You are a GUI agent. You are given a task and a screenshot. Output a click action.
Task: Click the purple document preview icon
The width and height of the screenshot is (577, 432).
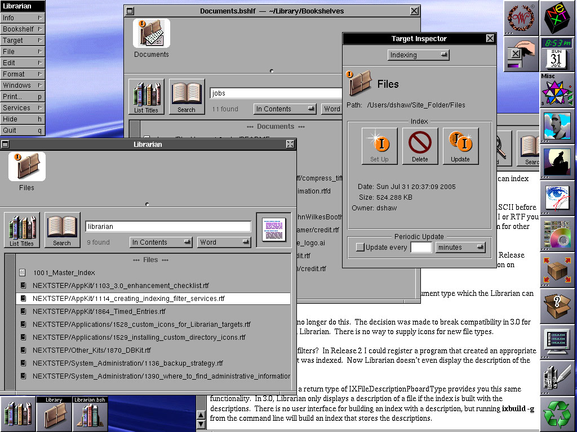pyautogui.click(x=274, y=230)
